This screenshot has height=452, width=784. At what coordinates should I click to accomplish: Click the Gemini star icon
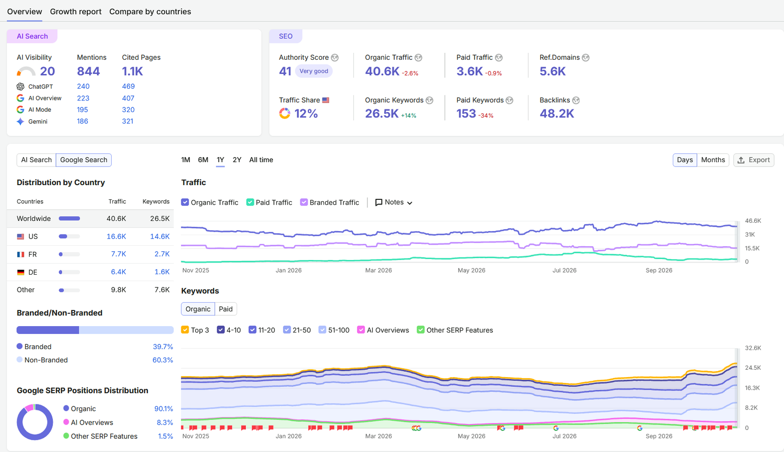click(21, 121)
